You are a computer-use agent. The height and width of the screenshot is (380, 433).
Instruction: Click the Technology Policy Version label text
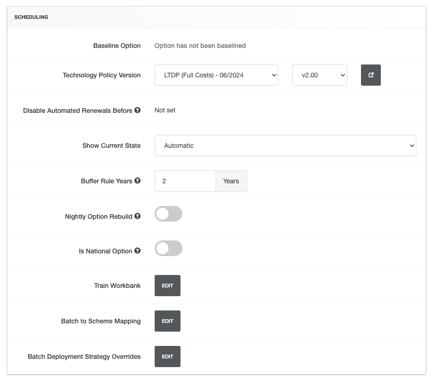click(102, 75)
